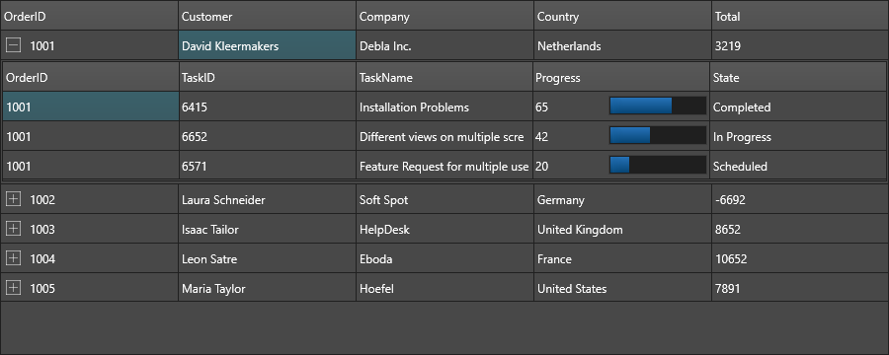Select the OrderID cell in the 6652 row
The height and width of the screenshot is (355, 889).
pos(91,136)
